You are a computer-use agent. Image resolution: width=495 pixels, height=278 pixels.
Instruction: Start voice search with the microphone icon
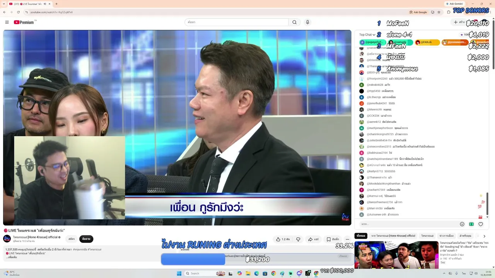pos(307,22)
